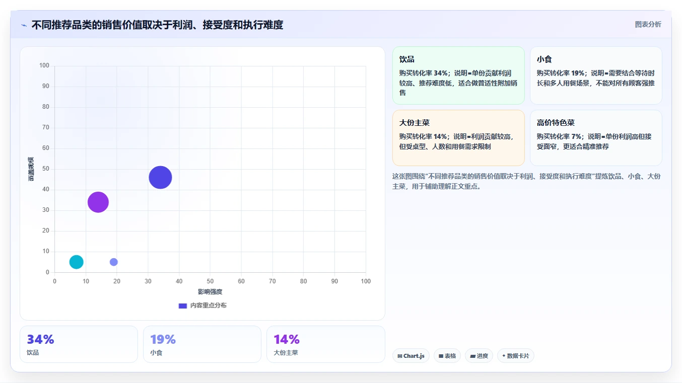The image size is (682, 383).
Task: Open the 饮品 info card
Action: coord(458,75)
